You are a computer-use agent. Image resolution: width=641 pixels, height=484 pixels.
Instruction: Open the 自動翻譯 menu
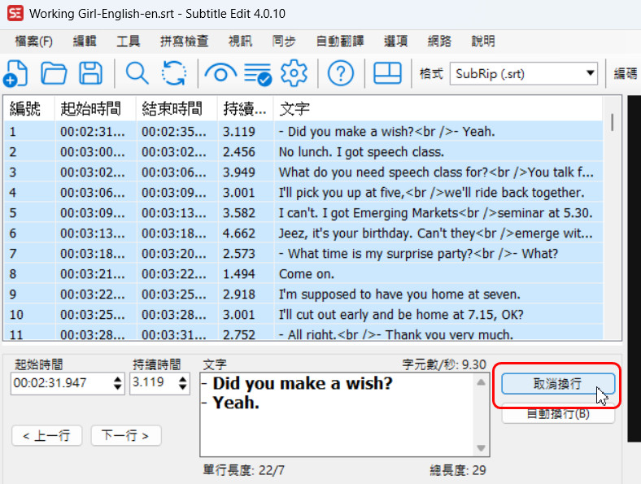click(x=340, y=41)
